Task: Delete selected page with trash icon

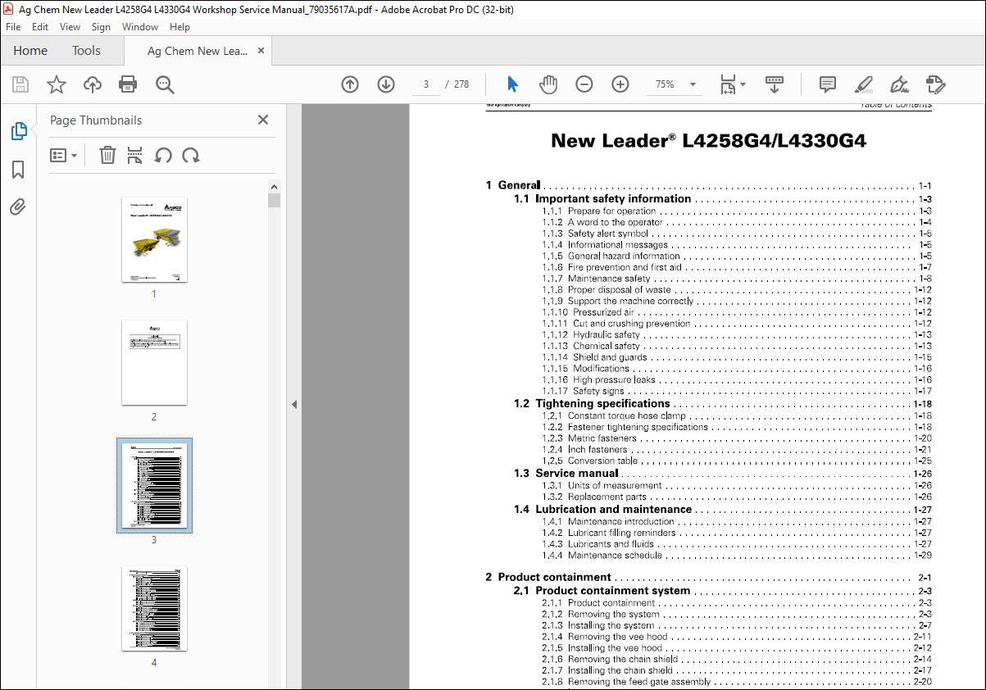Action: 107,155
